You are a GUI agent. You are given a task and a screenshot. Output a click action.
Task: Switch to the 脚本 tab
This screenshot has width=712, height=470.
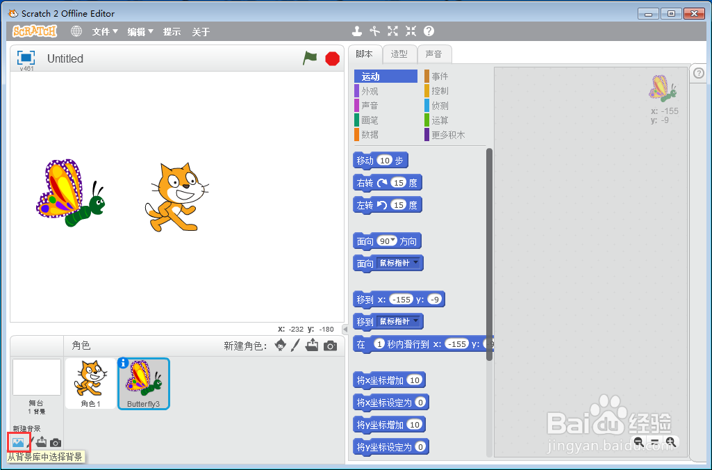point(365,54)
